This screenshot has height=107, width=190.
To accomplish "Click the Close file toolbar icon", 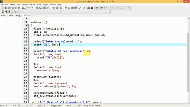I will (16, 8).
